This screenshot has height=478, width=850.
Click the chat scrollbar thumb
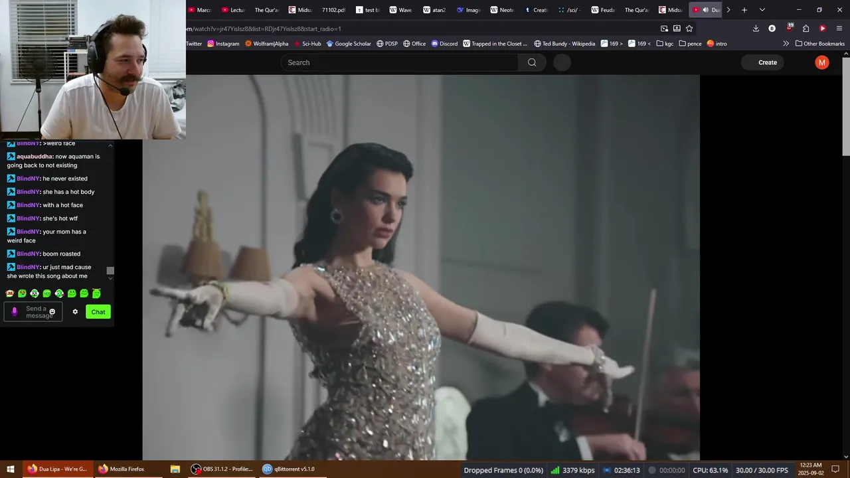pyautogui.click(x=110, y=270)
